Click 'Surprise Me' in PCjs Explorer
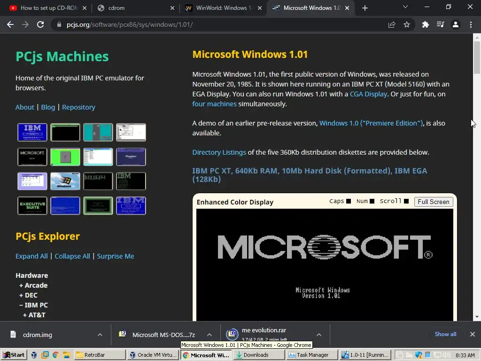Viewport: 481px width, 361px height. (116, 256)
